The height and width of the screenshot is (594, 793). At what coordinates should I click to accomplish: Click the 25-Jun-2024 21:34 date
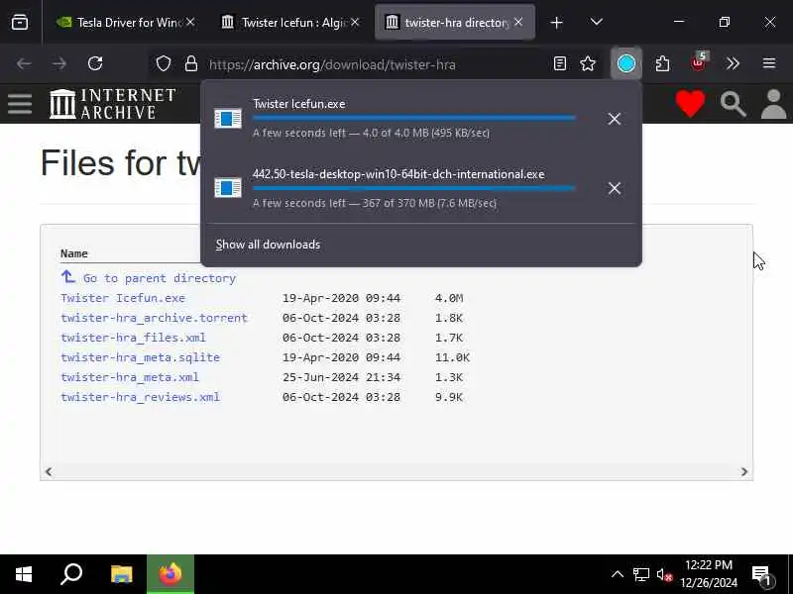[x=341, y=377]
